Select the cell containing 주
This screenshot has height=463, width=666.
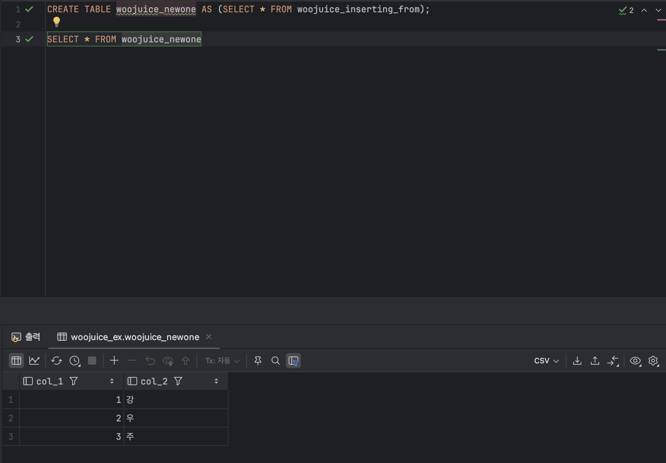[x=176, y=436]
